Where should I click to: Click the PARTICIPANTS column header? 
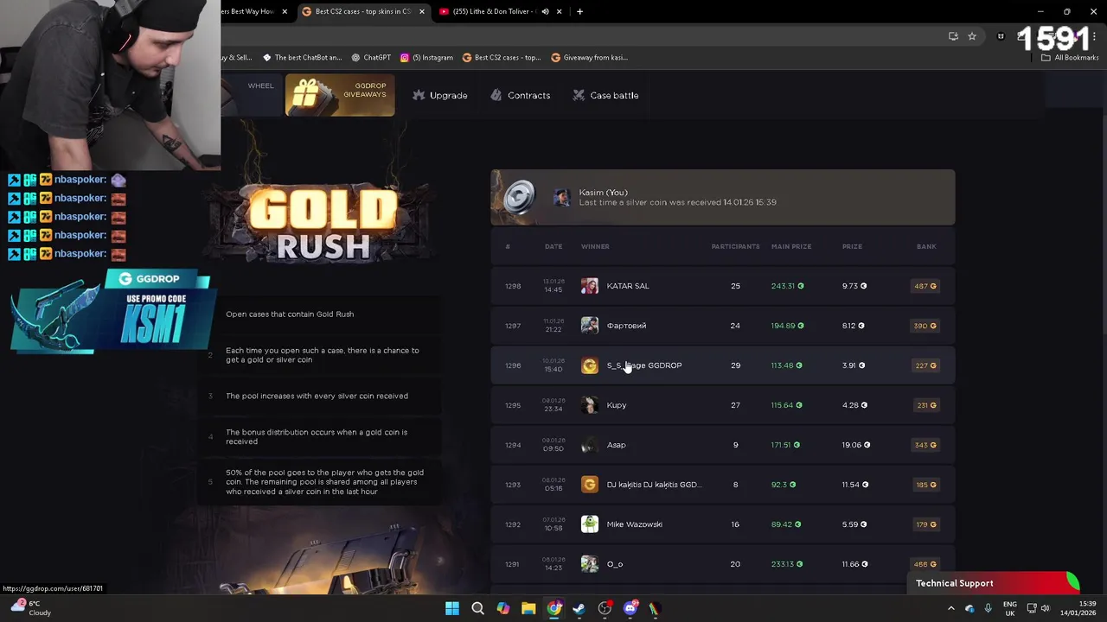pyautogui.click(x=735, y=246)
